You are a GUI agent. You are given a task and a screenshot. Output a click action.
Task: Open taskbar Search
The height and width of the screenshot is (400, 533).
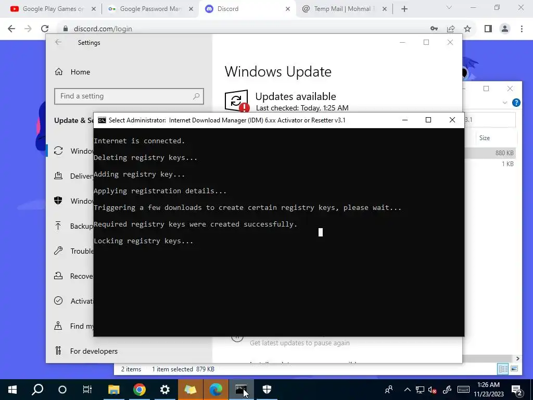click(x=37, y=390)
